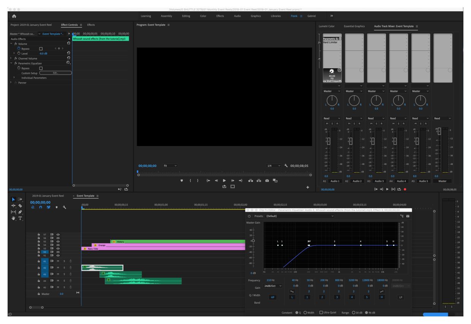Toggle visibility of track V7
471x324 pixels.
[58, 235]
